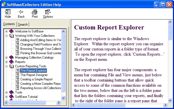Select the Tools tree entry
The height and width of the screenshot is (109, 174).
(19, 92)
